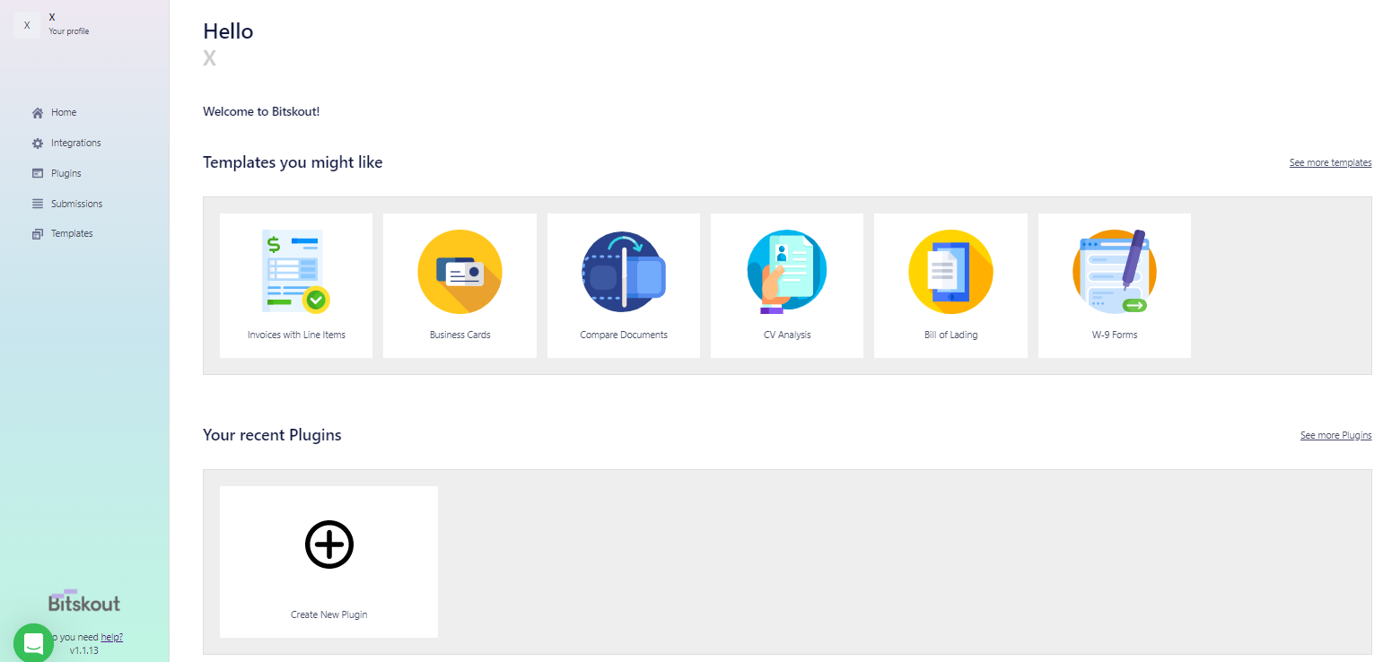
Task: Click the Bill of Lading illustration
Action: (x=950, y=272)
